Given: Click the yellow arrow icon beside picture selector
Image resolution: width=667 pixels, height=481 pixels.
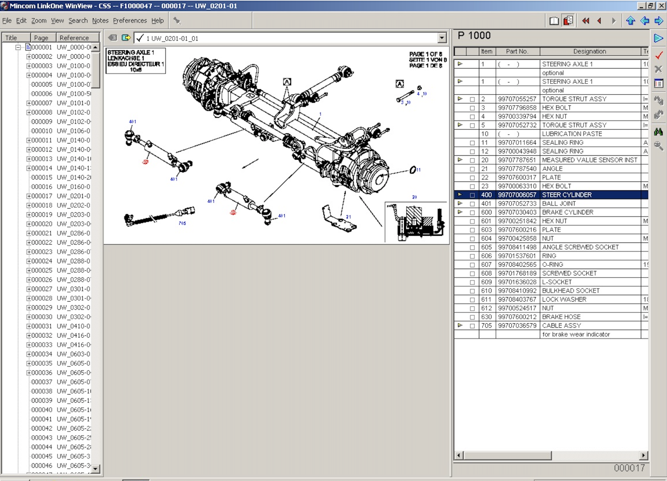Looking at the screenshot, I should [x=125, y=38].
